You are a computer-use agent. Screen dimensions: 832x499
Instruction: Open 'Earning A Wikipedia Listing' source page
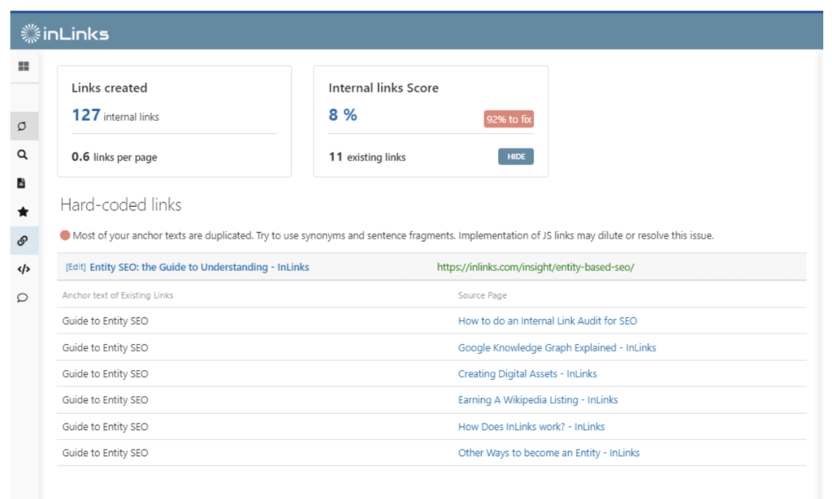pos(538,400)
